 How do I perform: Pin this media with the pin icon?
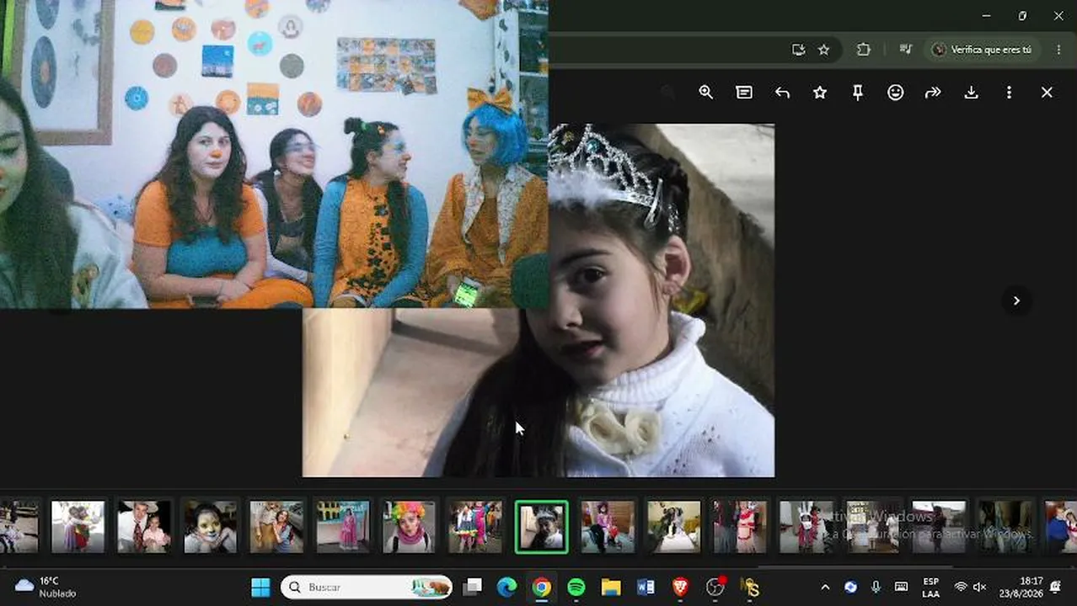pyautogui.click(x=858, y=93)
